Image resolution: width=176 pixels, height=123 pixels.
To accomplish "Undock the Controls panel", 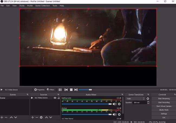I will pyautogui.click(x=175, y=95).
